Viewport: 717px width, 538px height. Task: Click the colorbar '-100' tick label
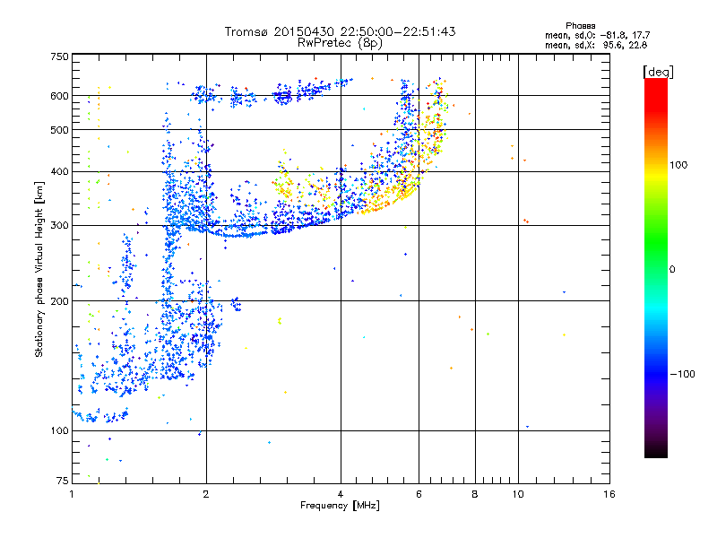[682, 374]
